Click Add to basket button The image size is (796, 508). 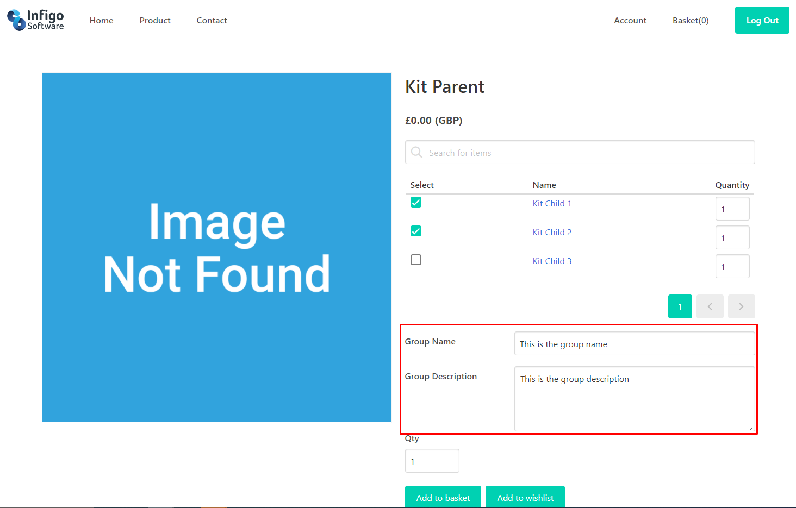443,497
